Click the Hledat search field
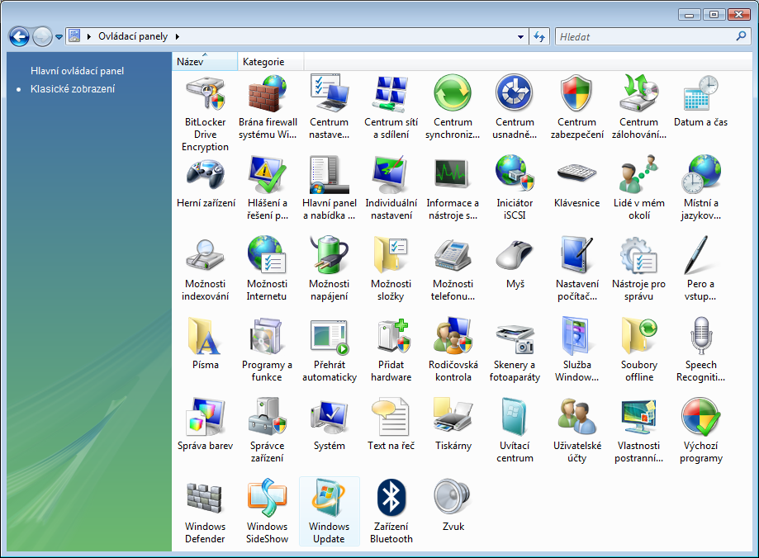This screenshot has height=558, width=759. [x=644, y=37]
